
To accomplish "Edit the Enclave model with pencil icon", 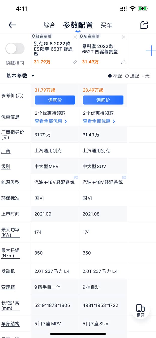I will (x=123, y=62).
